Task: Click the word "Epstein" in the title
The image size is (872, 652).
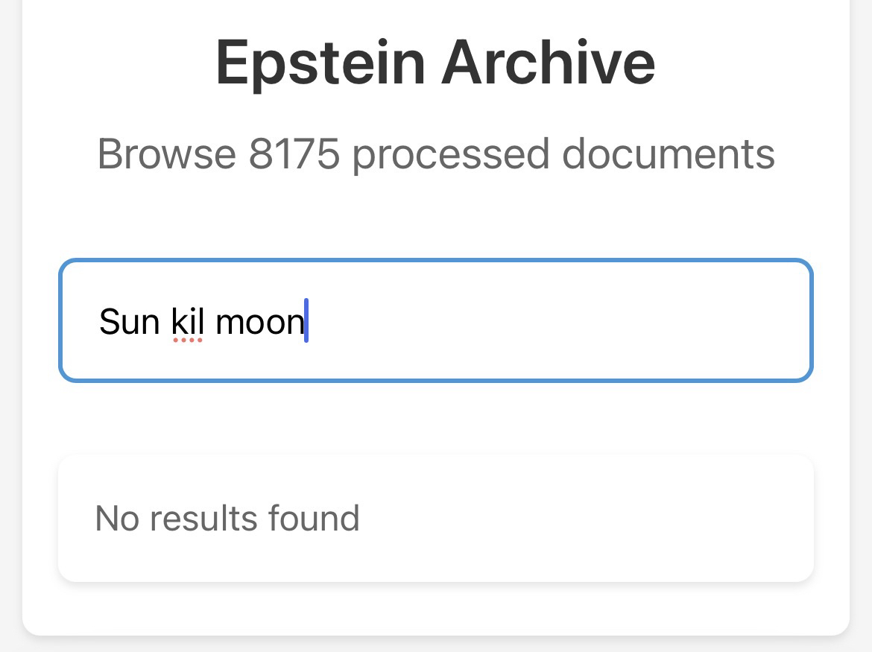Action: [320, 63]
